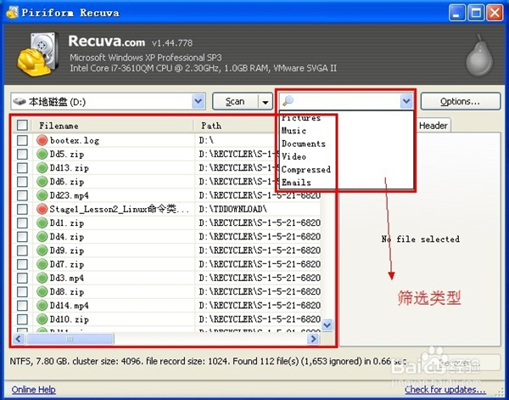509x400 pixels.
Task: Enable the checkbox for Dd4.zip
Action: [x=22, y=237]
